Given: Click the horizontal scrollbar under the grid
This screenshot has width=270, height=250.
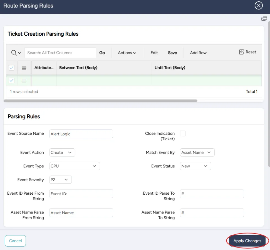Looking at the screenshot, I should click(x=100, y=101).
